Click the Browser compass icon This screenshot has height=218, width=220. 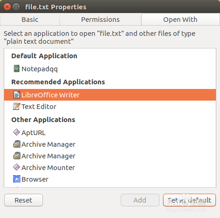(16, 179)
